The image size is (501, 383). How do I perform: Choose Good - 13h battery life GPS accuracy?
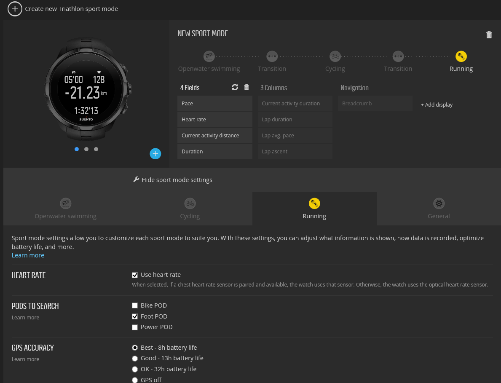coord(135,359)
